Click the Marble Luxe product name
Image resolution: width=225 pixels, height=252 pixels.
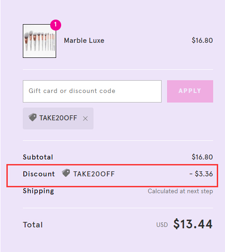coord(84,41)
